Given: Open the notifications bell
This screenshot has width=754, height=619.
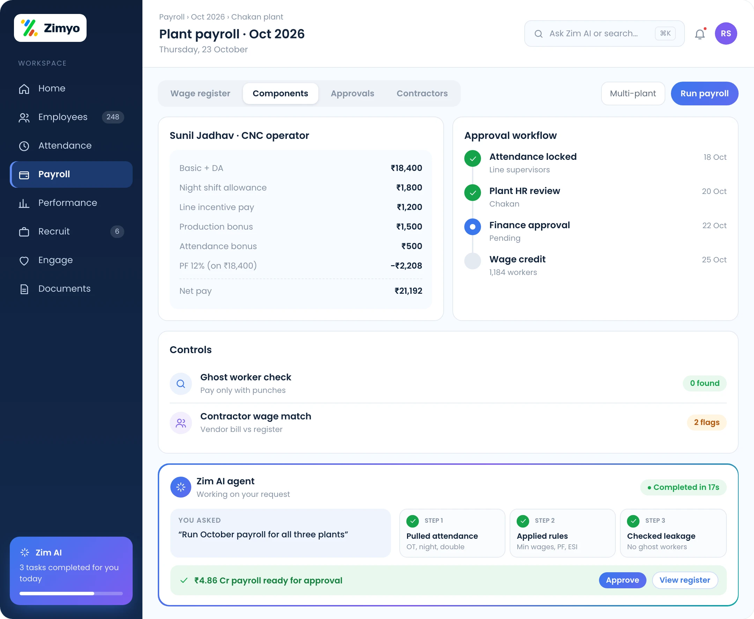Looking at the screenshot, I should coord(700,34).
